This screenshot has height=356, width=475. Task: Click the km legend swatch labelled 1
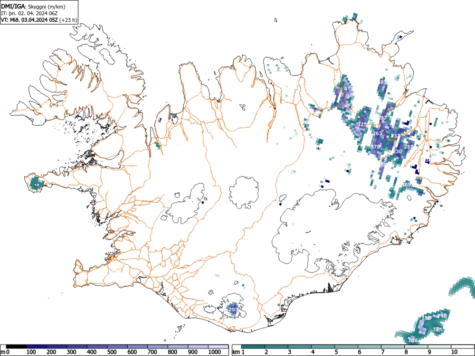[253, 347]
